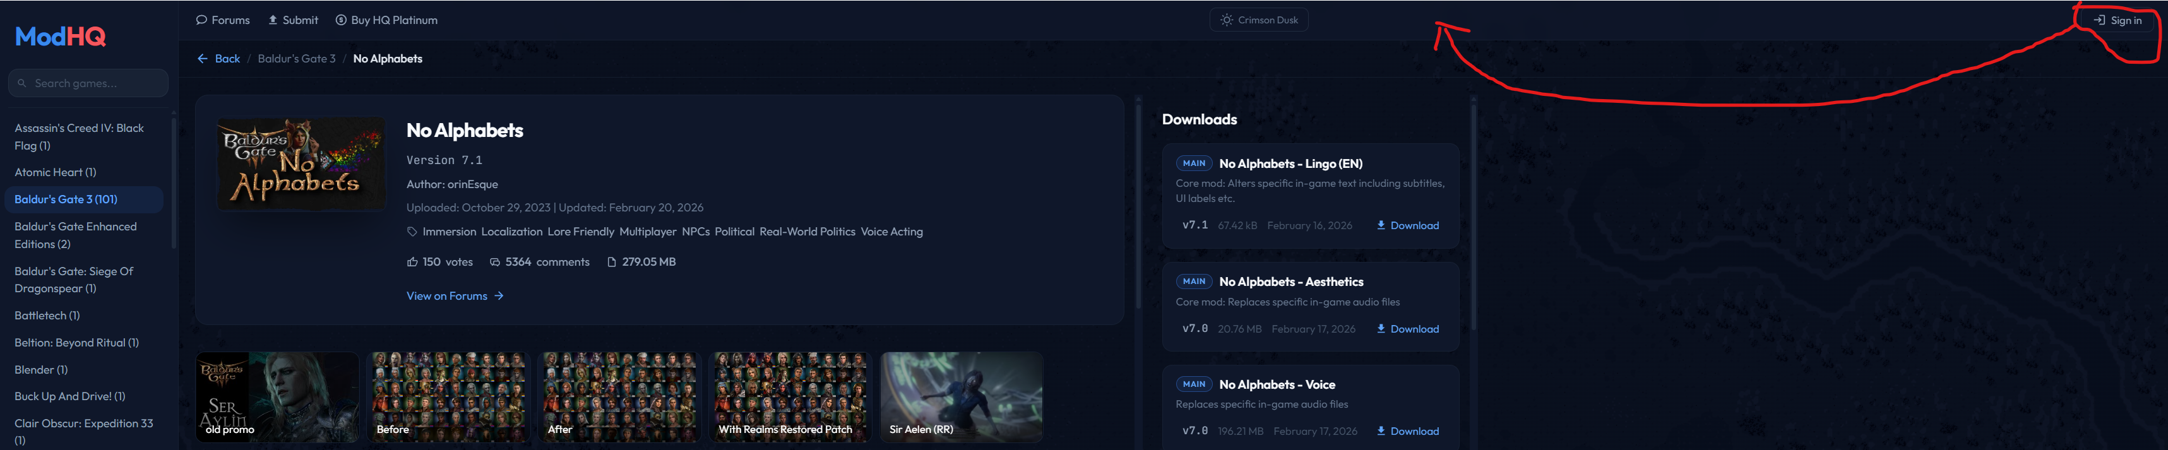Select Clair Obscur: Expedition 33 in sidebar

tap(84, 432)
